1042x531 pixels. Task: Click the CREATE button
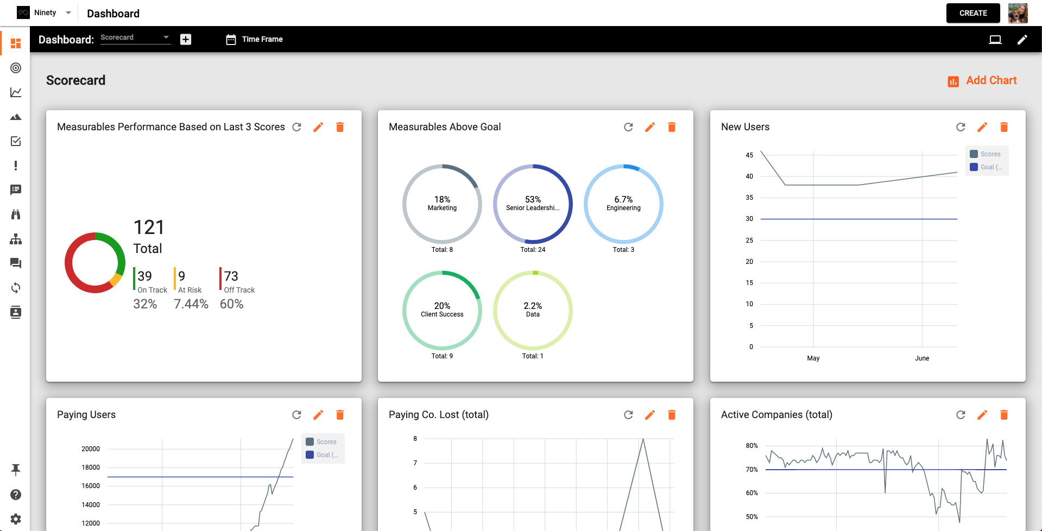click(x=972, y=13)
